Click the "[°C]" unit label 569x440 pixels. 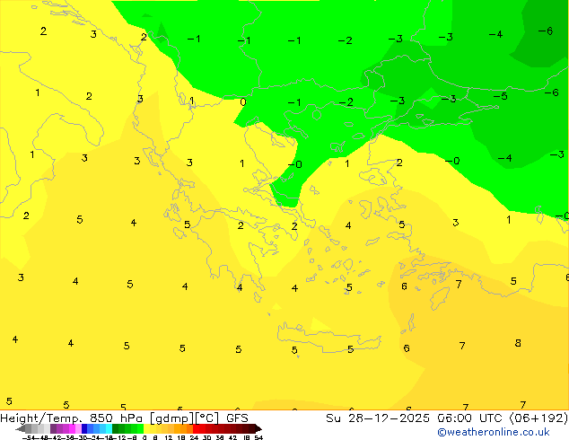(206, 418)
